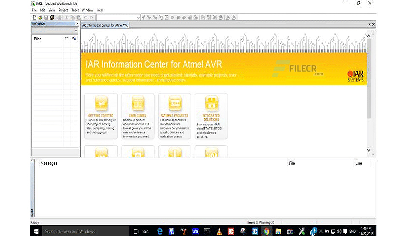Click the Print toolbar icon
Viewport: 408px width, 236px height.
click(x=60, y=17)
